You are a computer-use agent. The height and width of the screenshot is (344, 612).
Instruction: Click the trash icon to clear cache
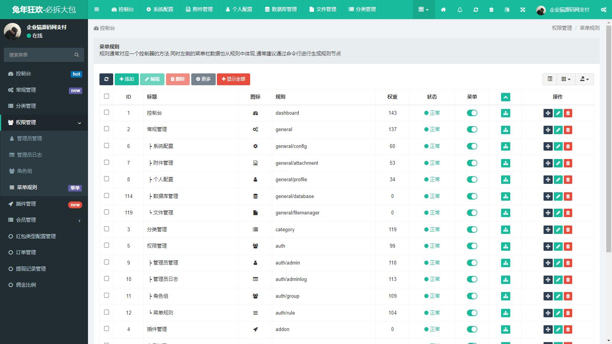click(x=491, y=10)
